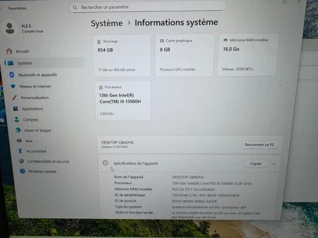
Task: Open the Processeur i9-13900H card
Action: pos(123,100)
